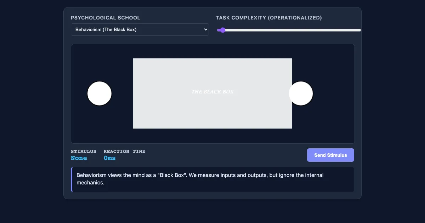Select the "0ms" reaction time value

(x=110, y=158)
